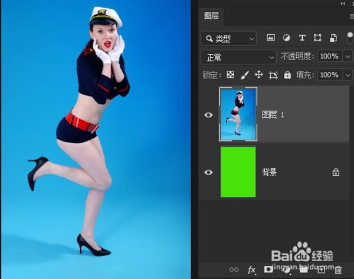This screenshot has height=279, width=354.
Task: Hide 图层 1 with its eye icon
Action: 208,115
